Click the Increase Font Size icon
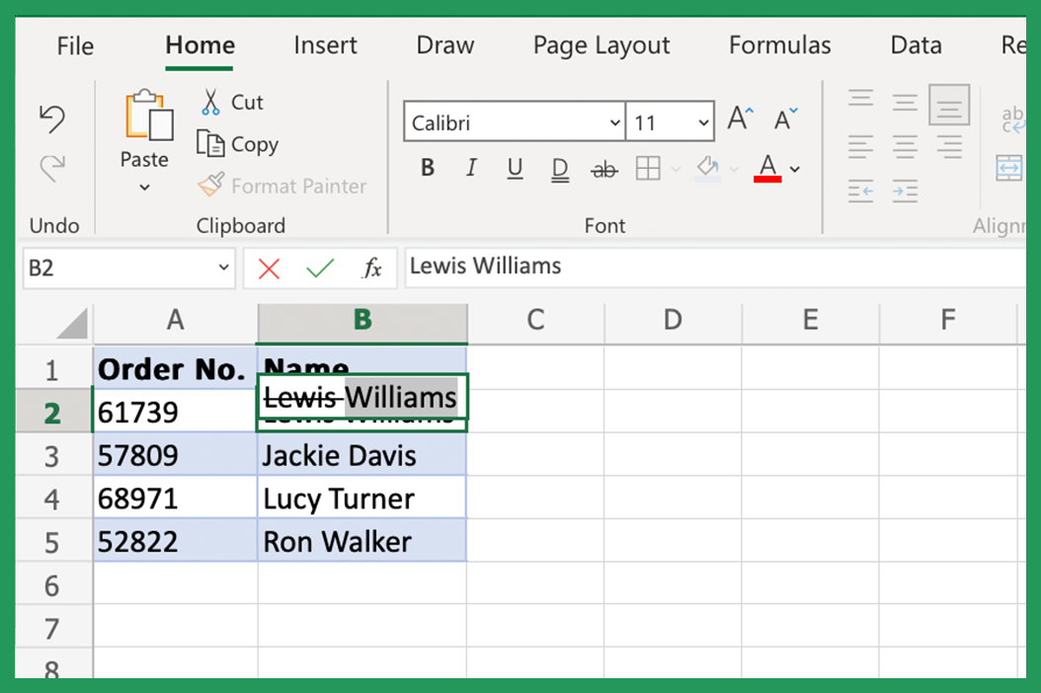 click(738, 117)
